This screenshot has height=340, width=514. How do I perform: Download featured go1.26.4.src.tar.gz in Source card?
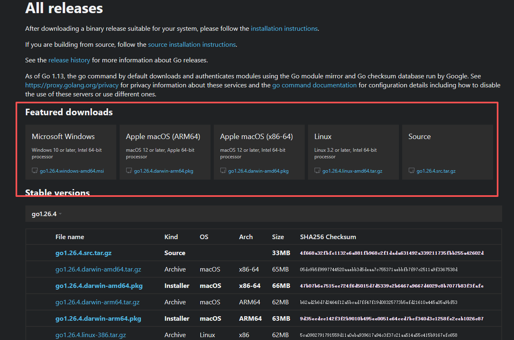click(x=436, y=171)
